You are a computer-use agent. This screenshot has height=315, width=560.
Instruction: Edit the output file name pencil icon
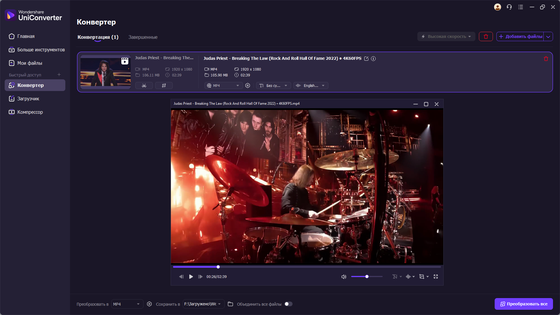click(x=366, y=59)
